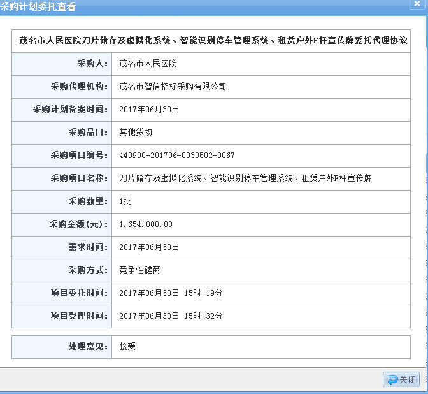Select the 茂名市人民医院 purchaser value

coord(148,64)
